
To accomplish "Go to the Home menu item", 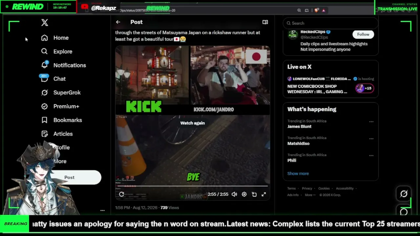I will pos(61,38).
